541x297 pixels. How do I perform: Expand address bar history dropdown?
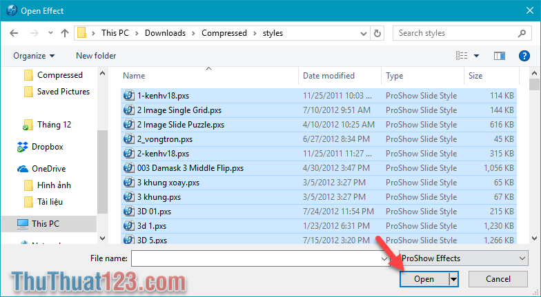363,33
